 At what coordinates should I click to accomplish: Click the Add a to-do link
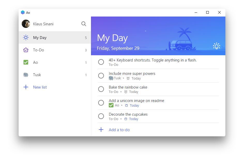[119, 130]
